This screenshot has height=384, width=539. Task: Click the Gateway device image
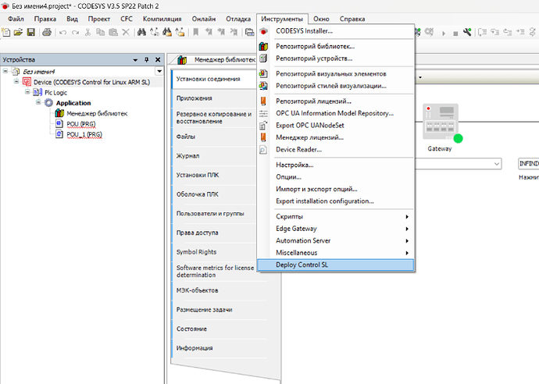[x=441, y=122]
